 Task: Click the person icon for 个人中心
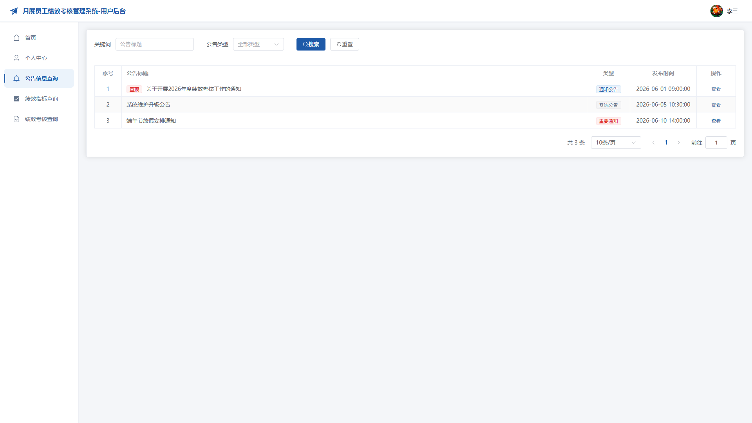(16, 58)
